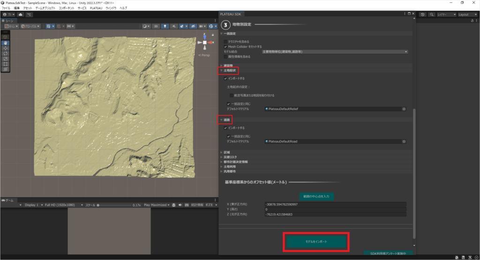Open the ファイル menu
Image resolution: width=480 pixels, height=260 pixels.
tap(6, 8)
